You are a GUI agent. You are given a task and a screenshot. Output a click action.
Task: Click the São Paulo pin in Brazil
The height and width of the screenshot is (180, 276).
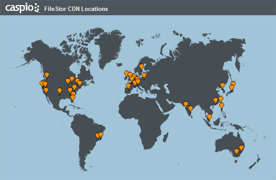(98, 136)
